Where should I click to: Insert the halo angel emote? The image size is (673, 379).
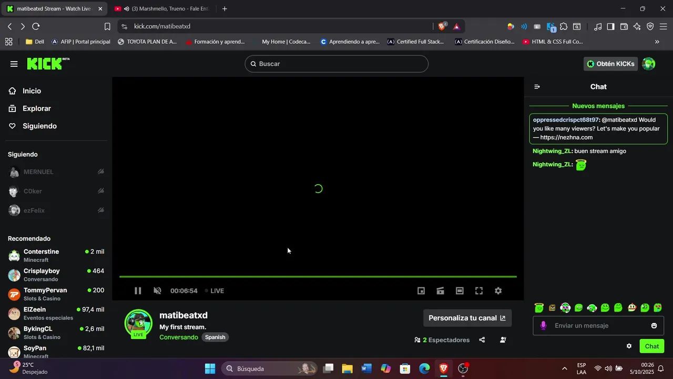click(x=539, y=308)
